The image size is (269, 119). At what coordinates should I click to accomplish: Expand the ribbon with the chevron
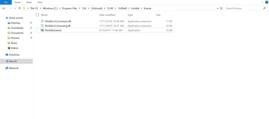tap(262, 2)
